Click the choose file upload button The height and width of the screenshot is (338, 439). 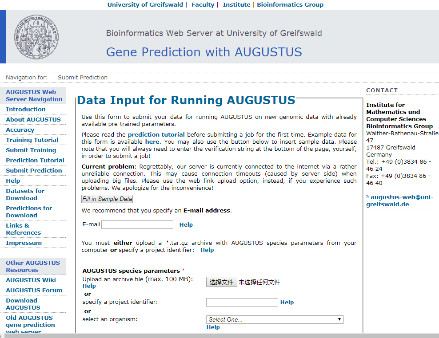click(x=221, y=282)
